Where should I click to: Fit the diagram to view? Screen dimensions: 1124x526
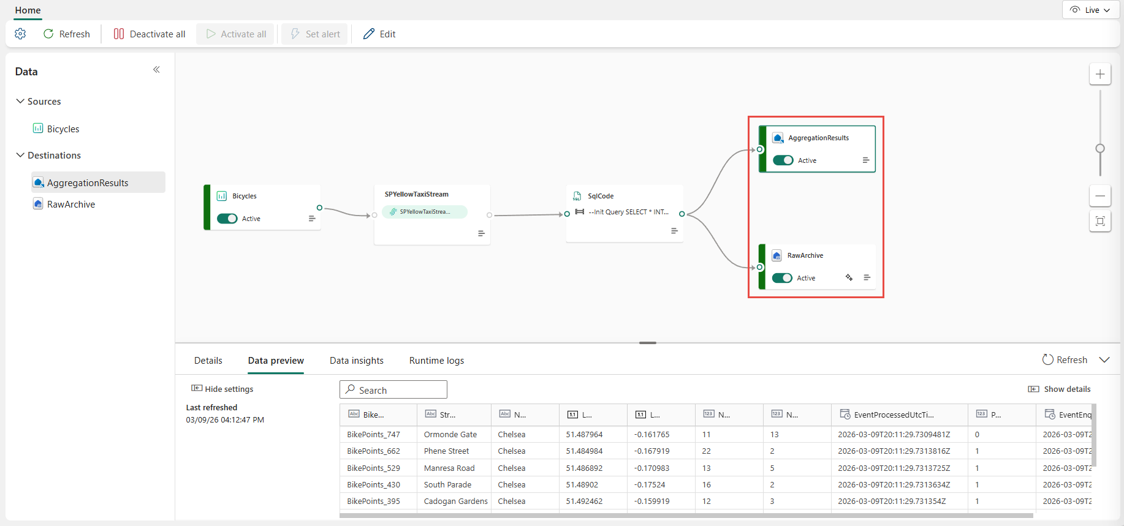[1100, 221]
